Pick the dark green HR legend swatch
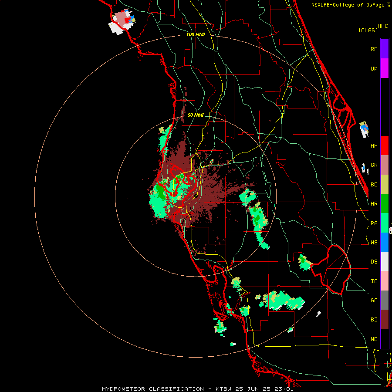392x392 pixels. [385, 203]
